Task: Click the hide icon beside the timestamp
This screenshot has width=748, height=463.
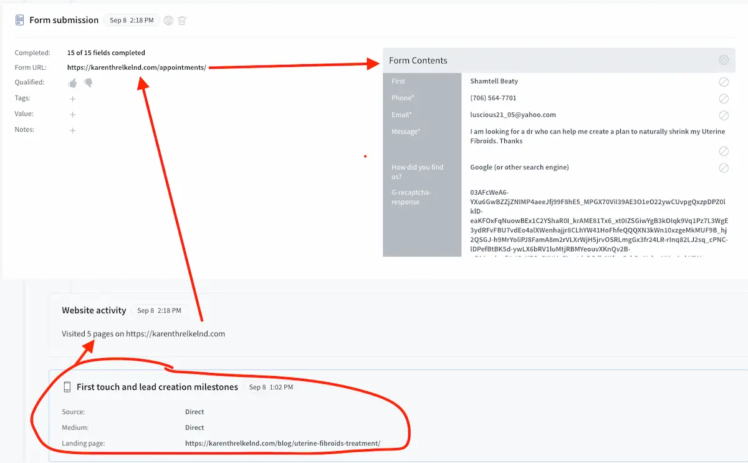Action: (168, 20)
